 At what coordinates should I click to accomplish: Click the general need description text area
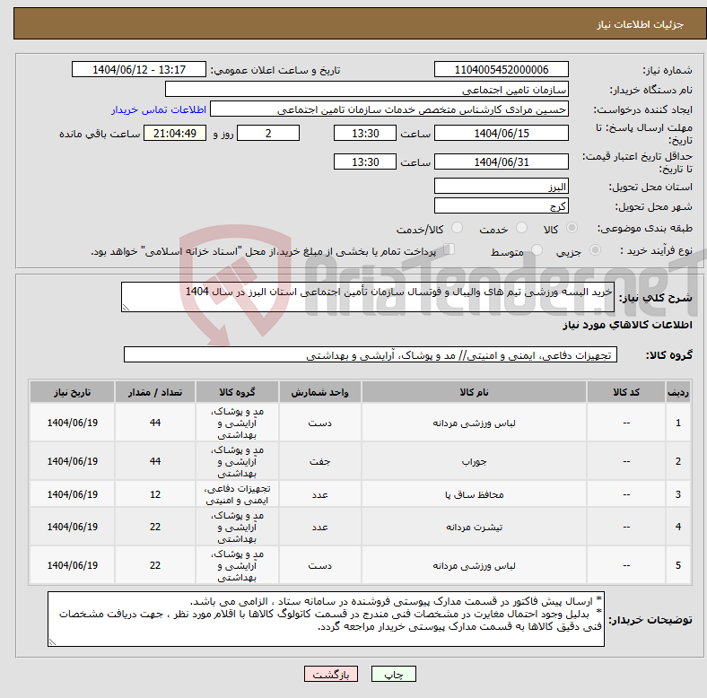tap(368, 297)
